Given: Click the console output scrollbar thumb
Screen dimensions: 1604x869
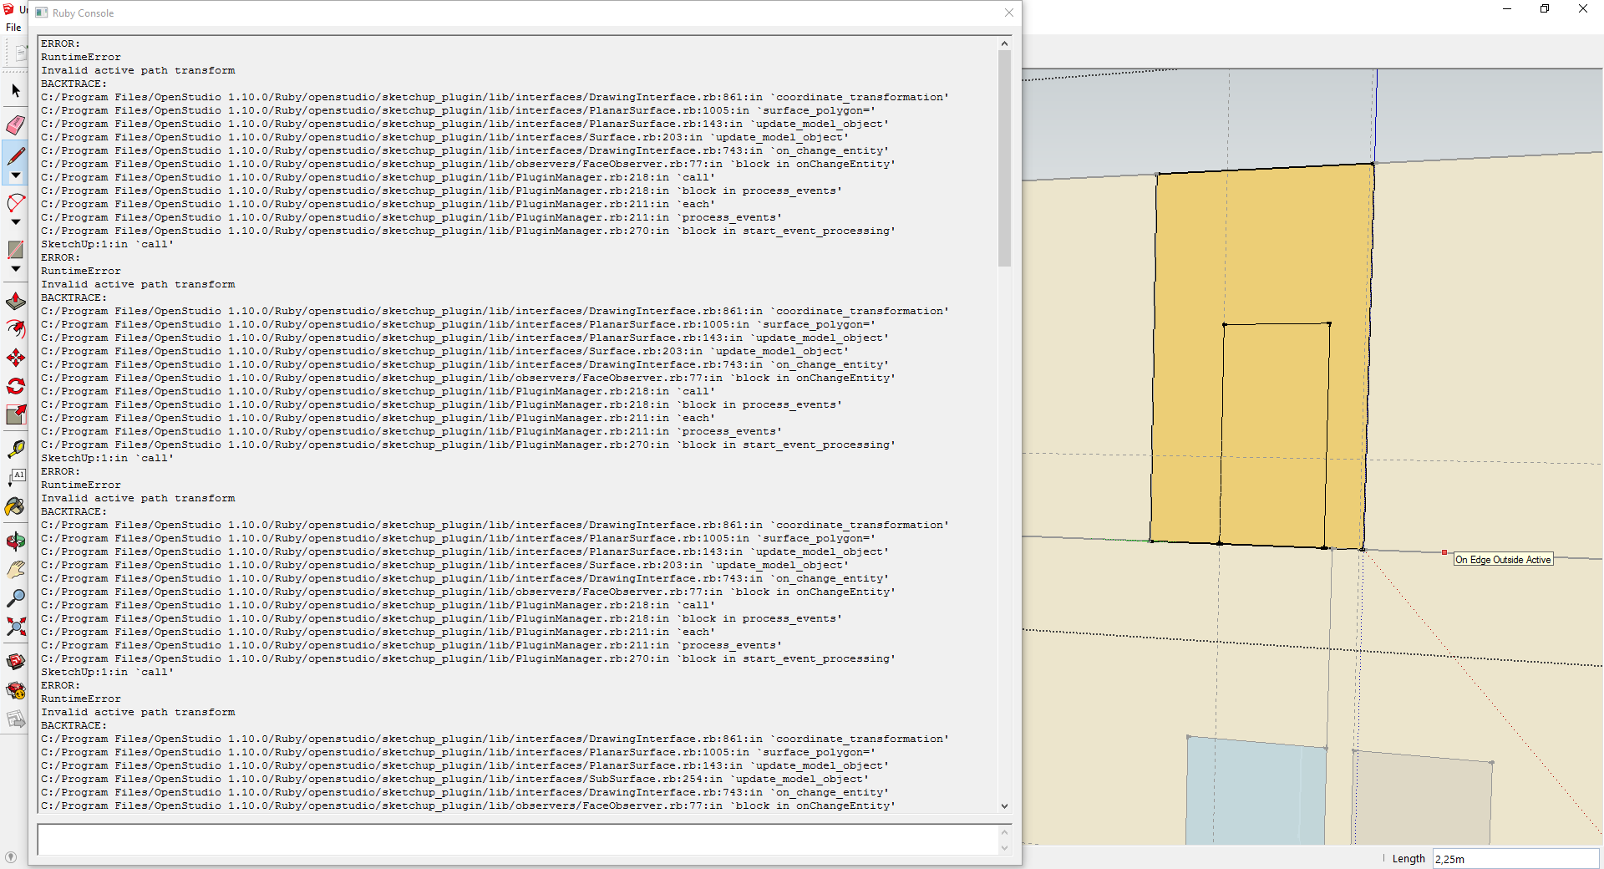Looking at the screenshot, I should pos(1004,158).
